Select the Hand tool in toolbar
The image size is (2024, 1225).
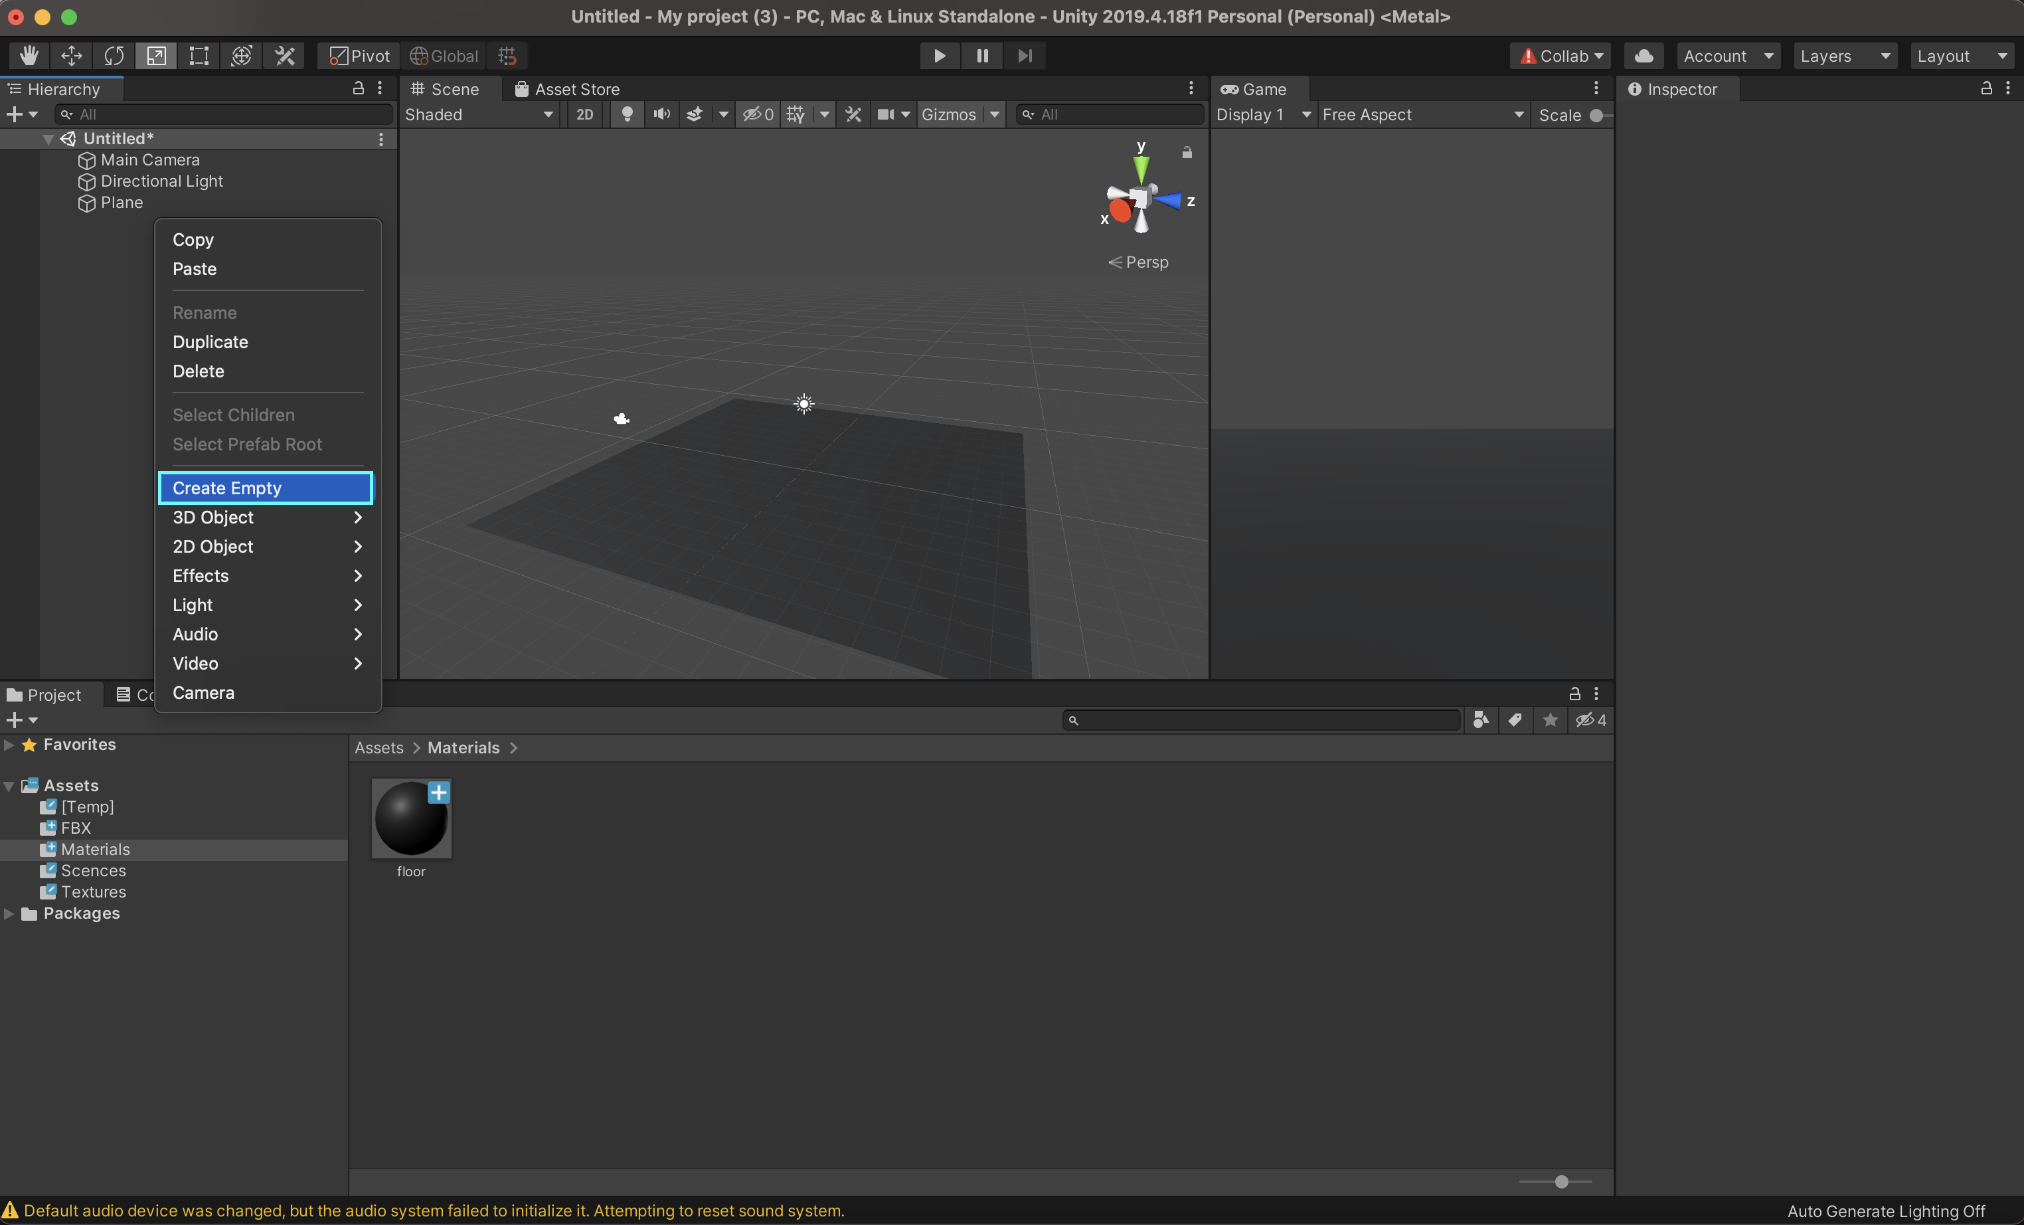pyautogui.click(x=30, y=56)
